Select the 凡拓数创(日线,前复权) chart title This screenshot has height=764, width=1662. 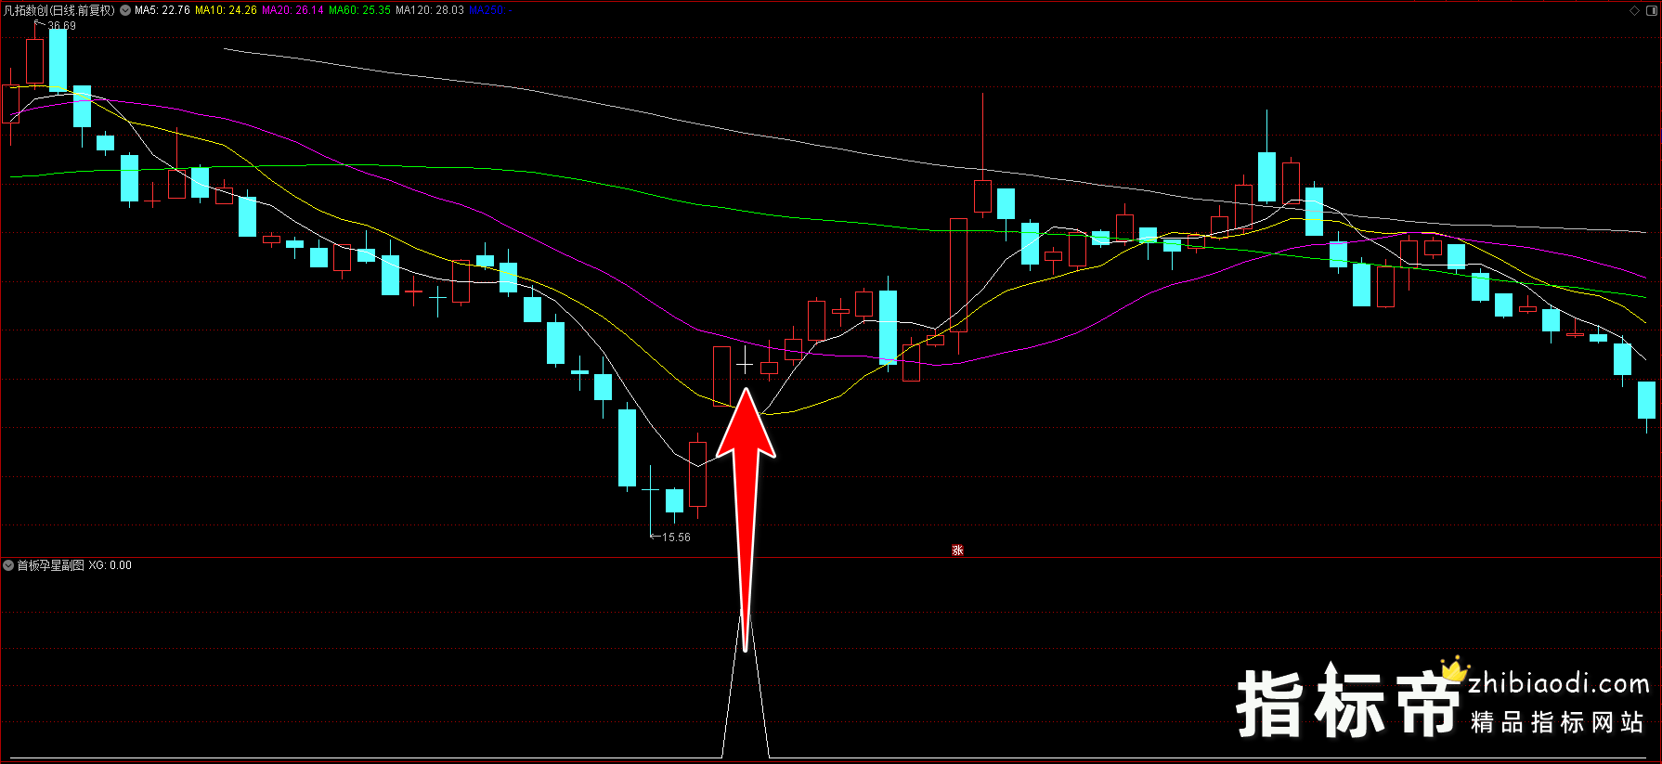(x=59, y=10)
